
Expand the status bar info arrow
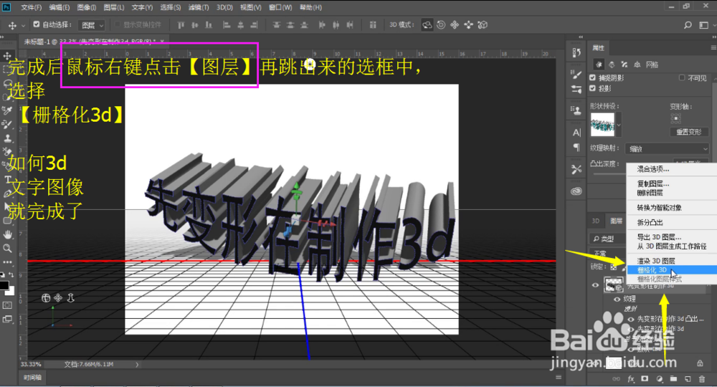point(137,365)
